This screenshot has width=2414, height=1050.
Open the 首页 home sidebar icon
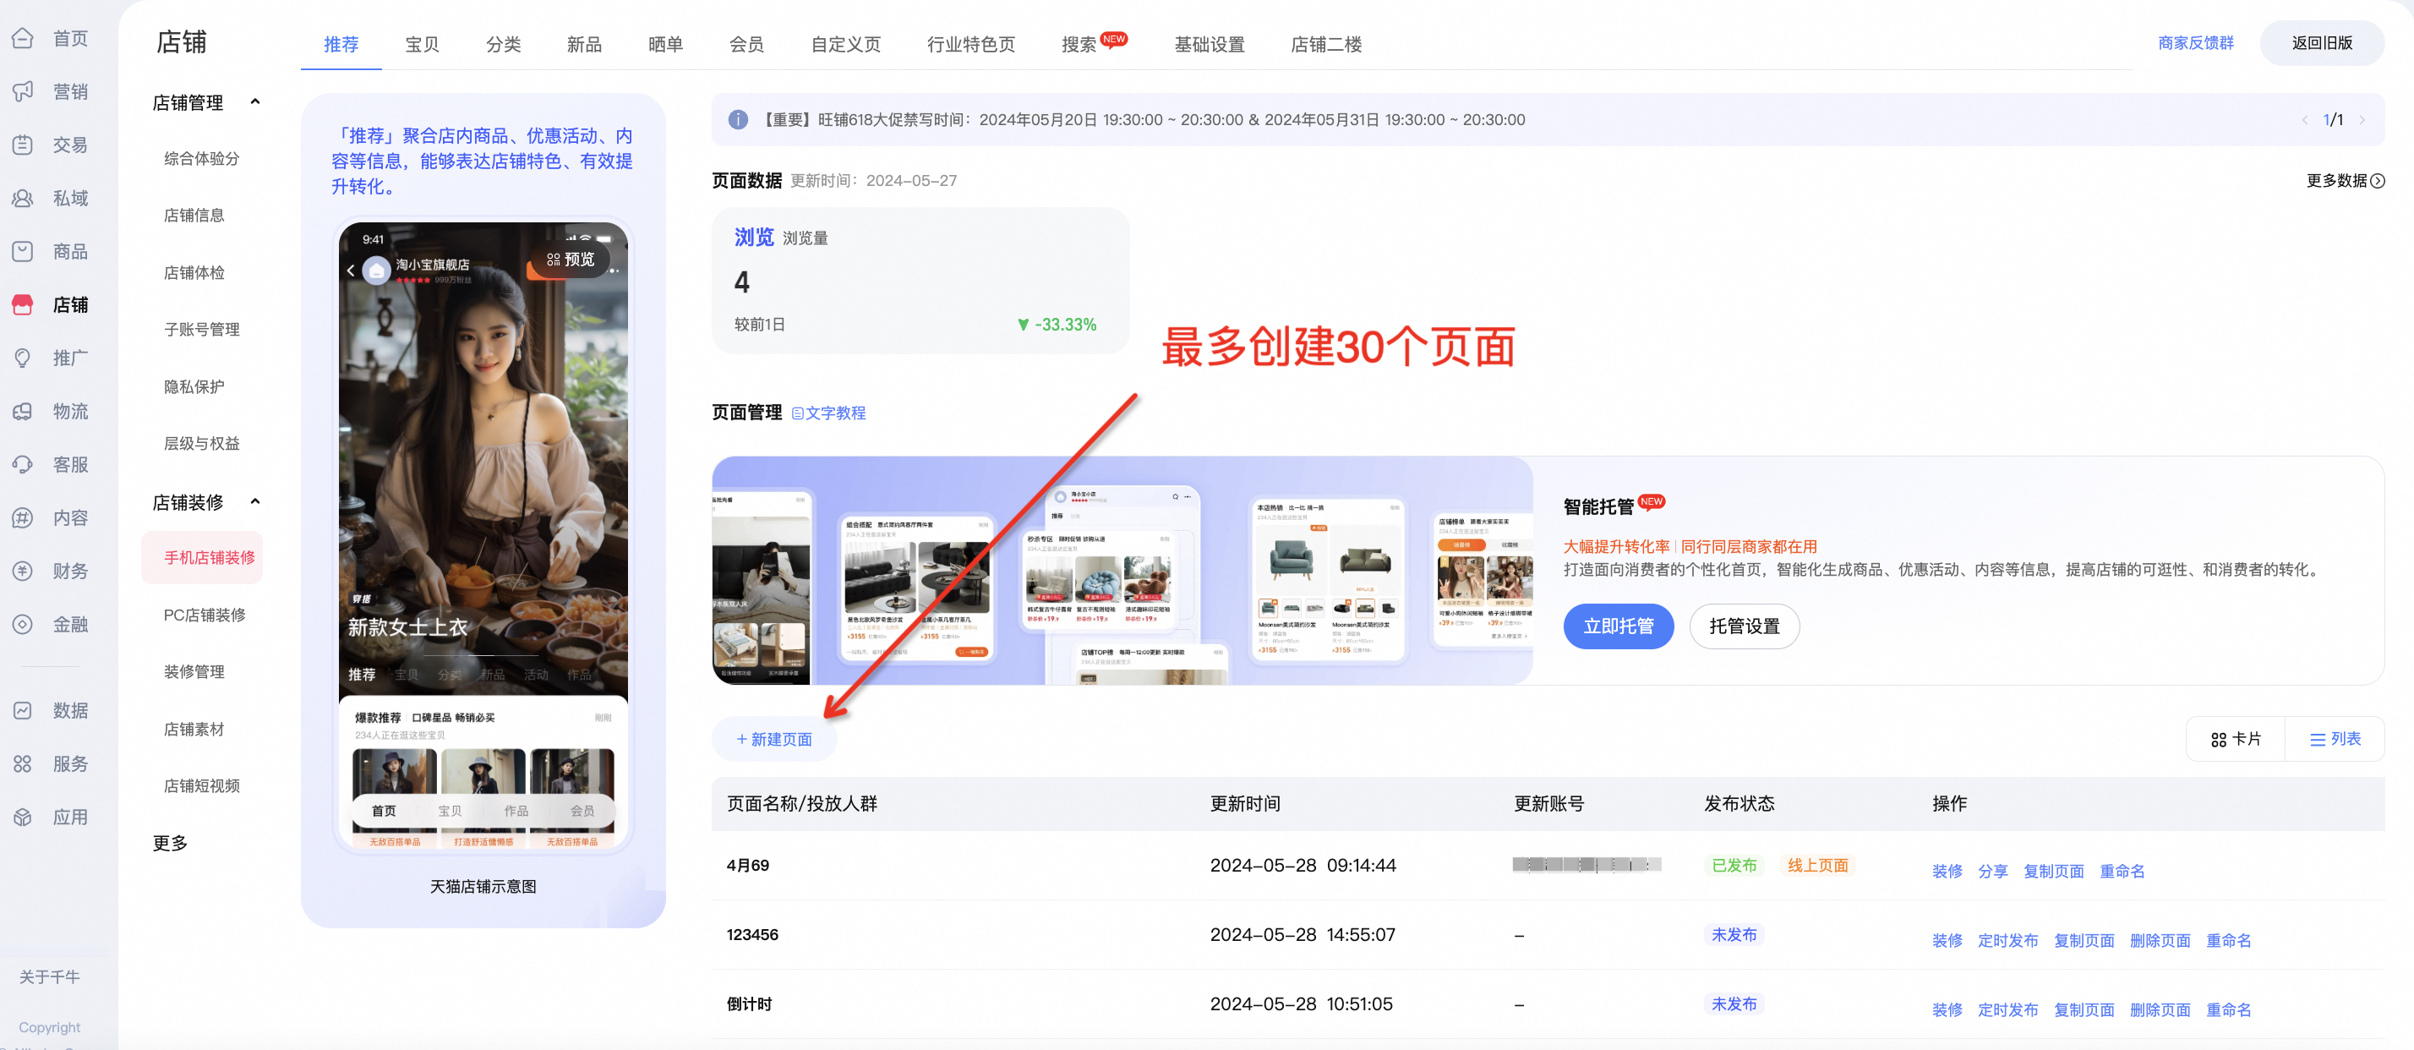[x=23, y=38]
